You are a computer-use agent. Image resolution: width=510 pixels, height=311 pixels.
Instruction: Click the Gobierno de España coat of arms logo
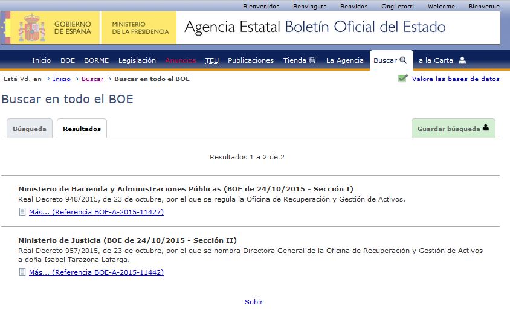click(31, 28)
